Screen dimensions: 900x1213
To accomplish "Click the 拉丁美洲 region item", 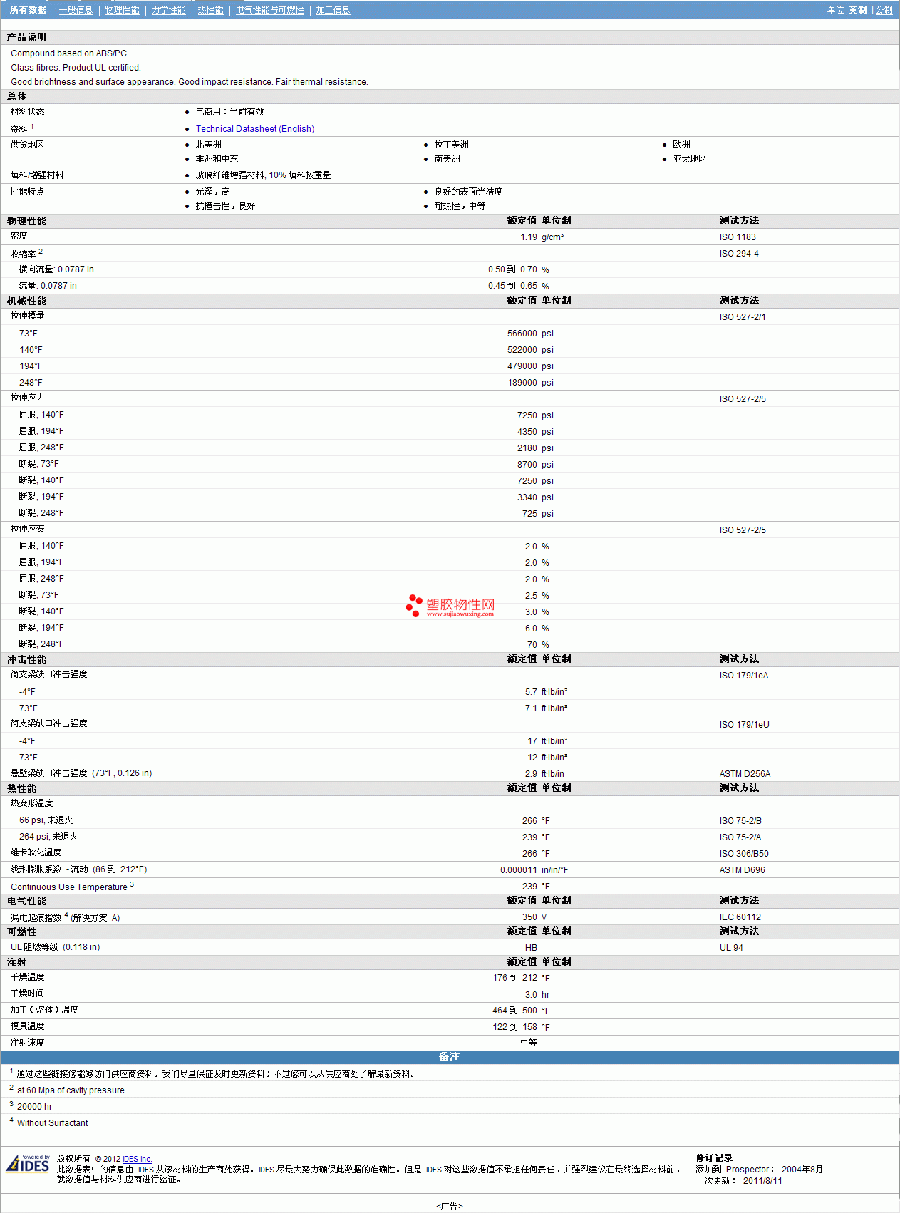I will pos(451,145).
